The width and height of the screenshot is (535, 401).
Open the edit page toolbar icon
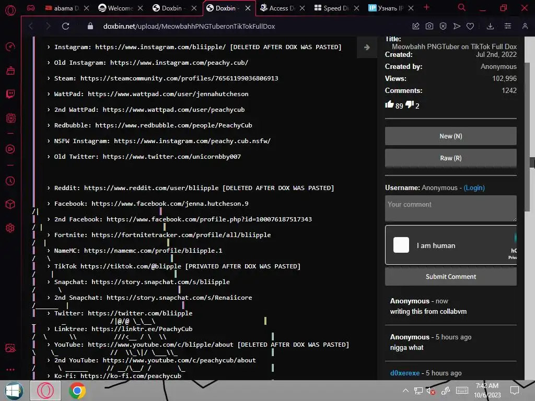[x=415, y=26]
